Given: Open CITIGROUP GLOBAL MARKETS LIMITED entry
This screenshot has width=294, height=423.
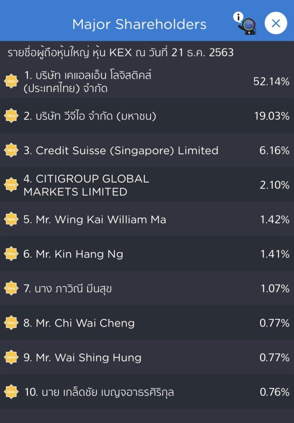Looking at the screenshot, I should (86, 185).
